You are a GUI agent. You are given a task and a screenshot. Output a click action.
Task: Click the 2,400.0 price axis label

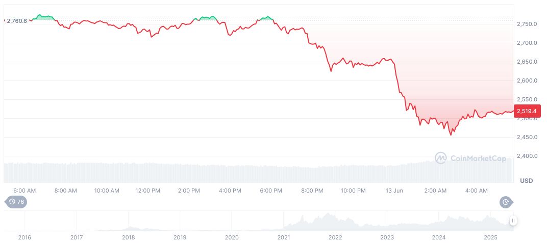tap(527, 156)
